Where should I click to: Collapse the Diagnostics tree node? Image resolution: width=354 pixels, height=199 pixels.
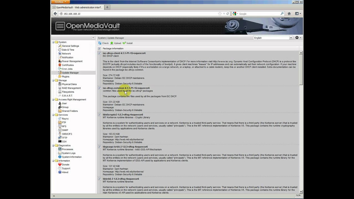click(x=53, y=145)
